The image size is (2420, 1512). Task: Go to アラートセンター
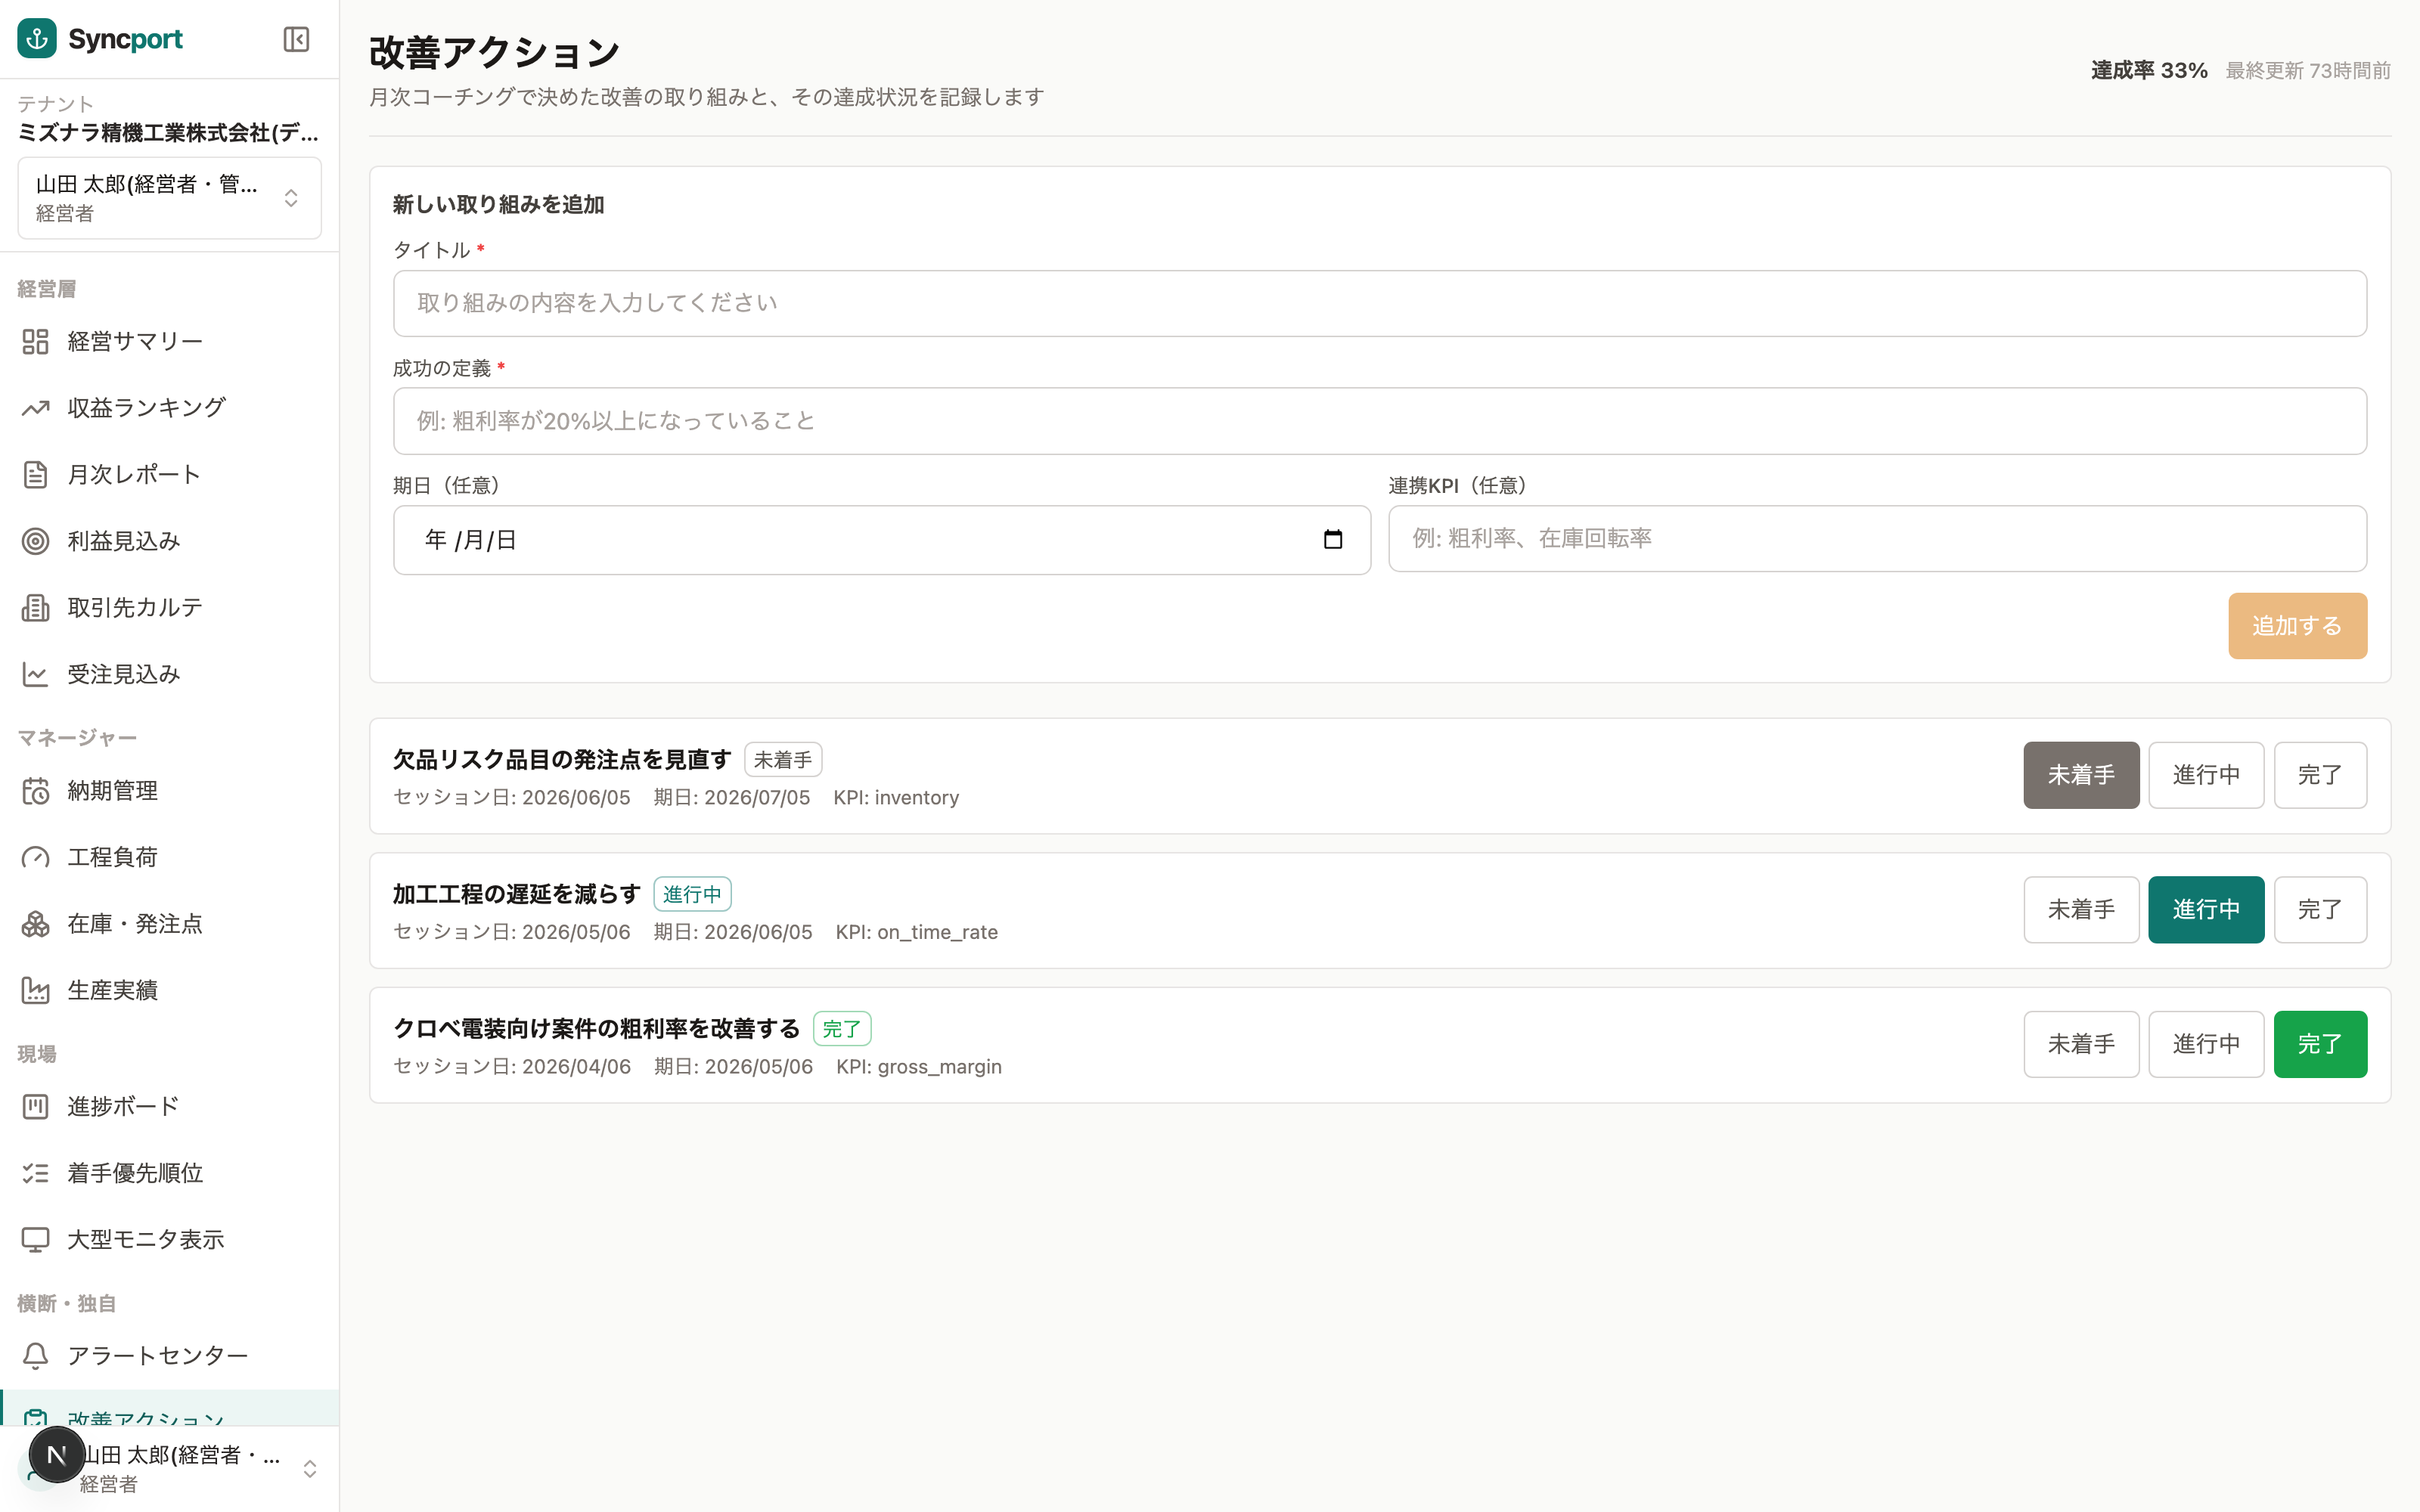[169, 1356]
